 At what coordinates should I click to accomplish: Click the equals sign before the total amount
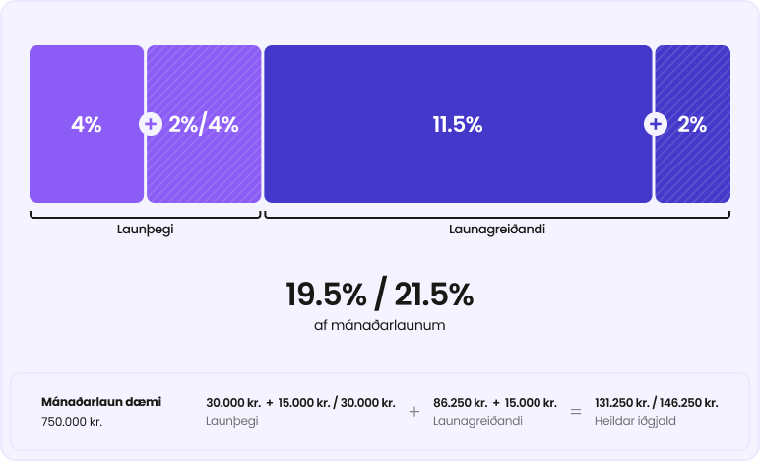(x=576, y=412)
